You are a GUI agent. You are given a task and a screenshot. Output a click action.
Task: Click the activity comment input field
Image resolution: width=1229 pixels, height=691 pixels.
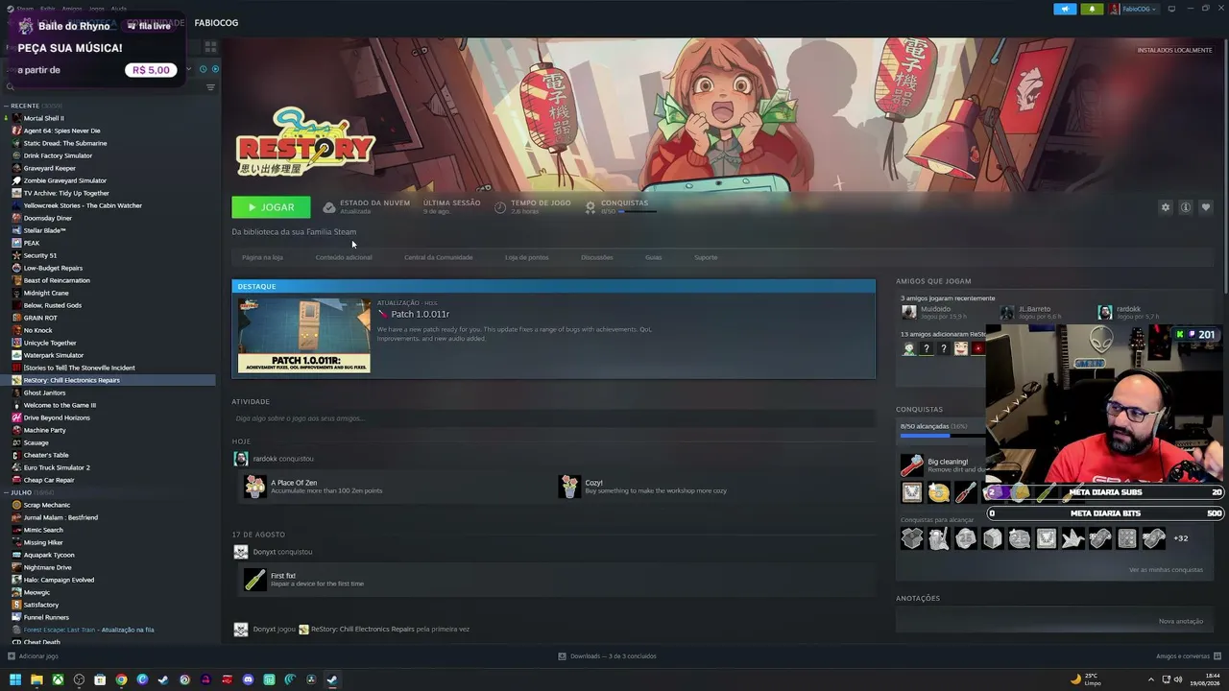553,418
